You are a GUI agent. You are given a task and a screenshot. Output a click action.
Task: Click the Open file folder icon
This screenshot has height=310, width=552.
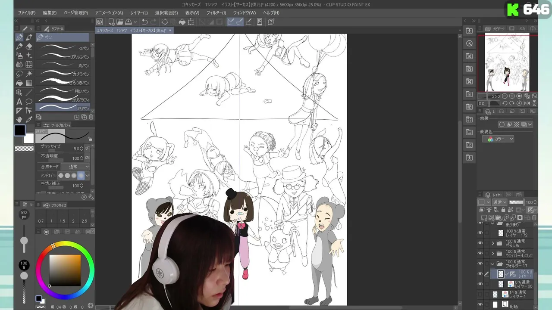pyautogui.click(x=119, y=22)
